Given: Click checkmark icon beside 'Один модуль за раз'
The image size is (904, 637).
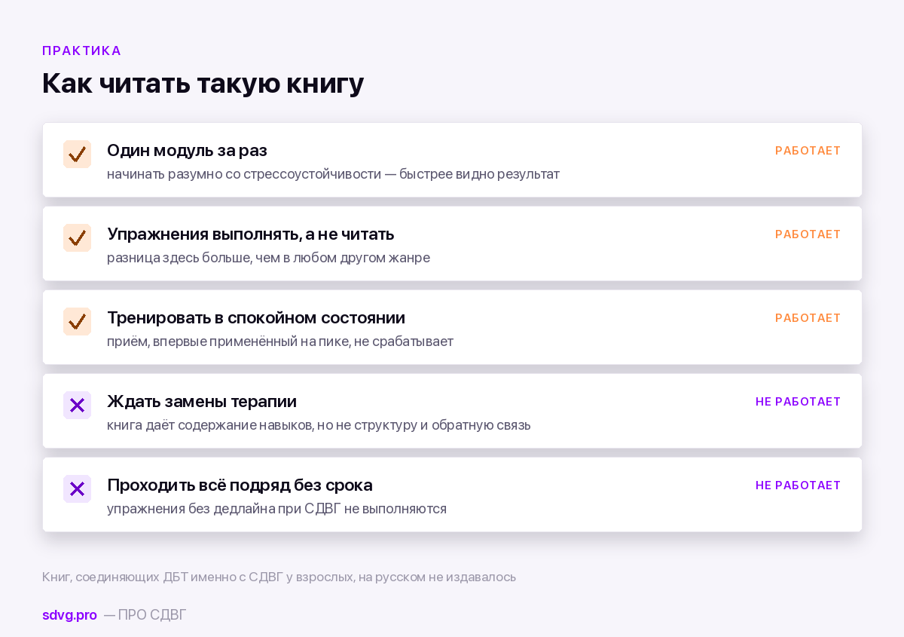Looking at the screenshot, I should point(77,154).
